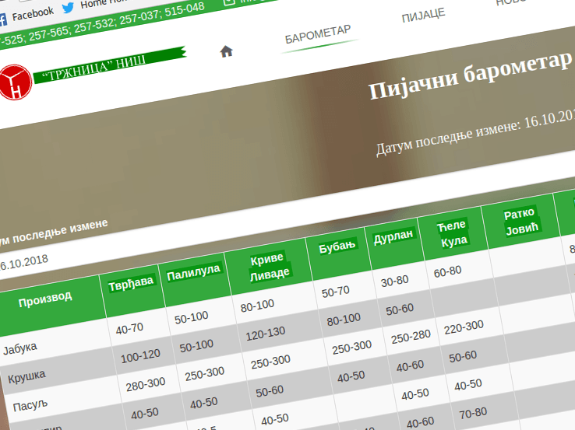The image size is (575, 430).
Task: Open the ПИЈАЦЕ menu item
Action: (x=423, y=15)
